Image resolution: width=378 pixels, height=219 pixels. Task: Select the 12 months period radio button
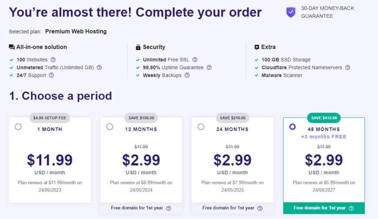(x=110, y=127)
